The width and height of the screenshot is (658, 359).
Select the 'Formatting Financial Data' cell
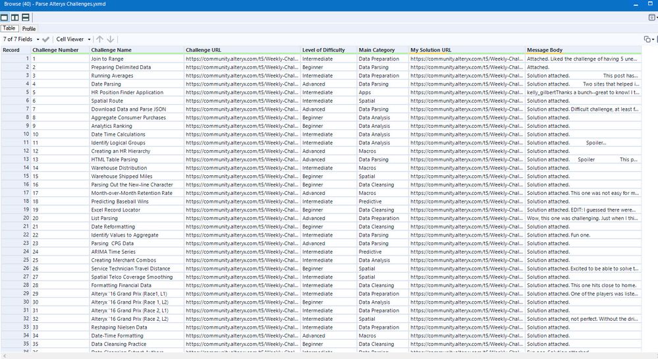point(137,285)
